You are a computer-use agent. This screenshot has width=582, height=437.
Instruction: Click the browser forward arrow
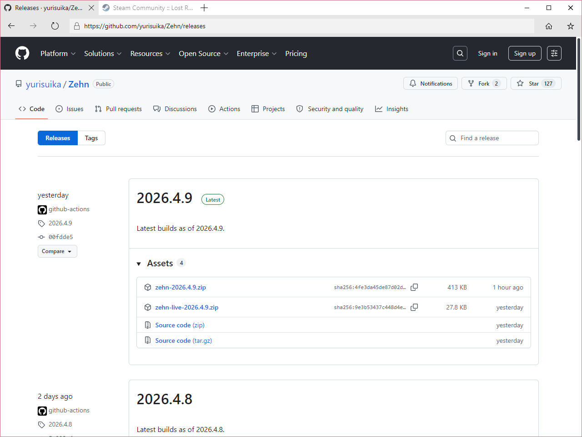pyautogui.click(x=33, y=26)
